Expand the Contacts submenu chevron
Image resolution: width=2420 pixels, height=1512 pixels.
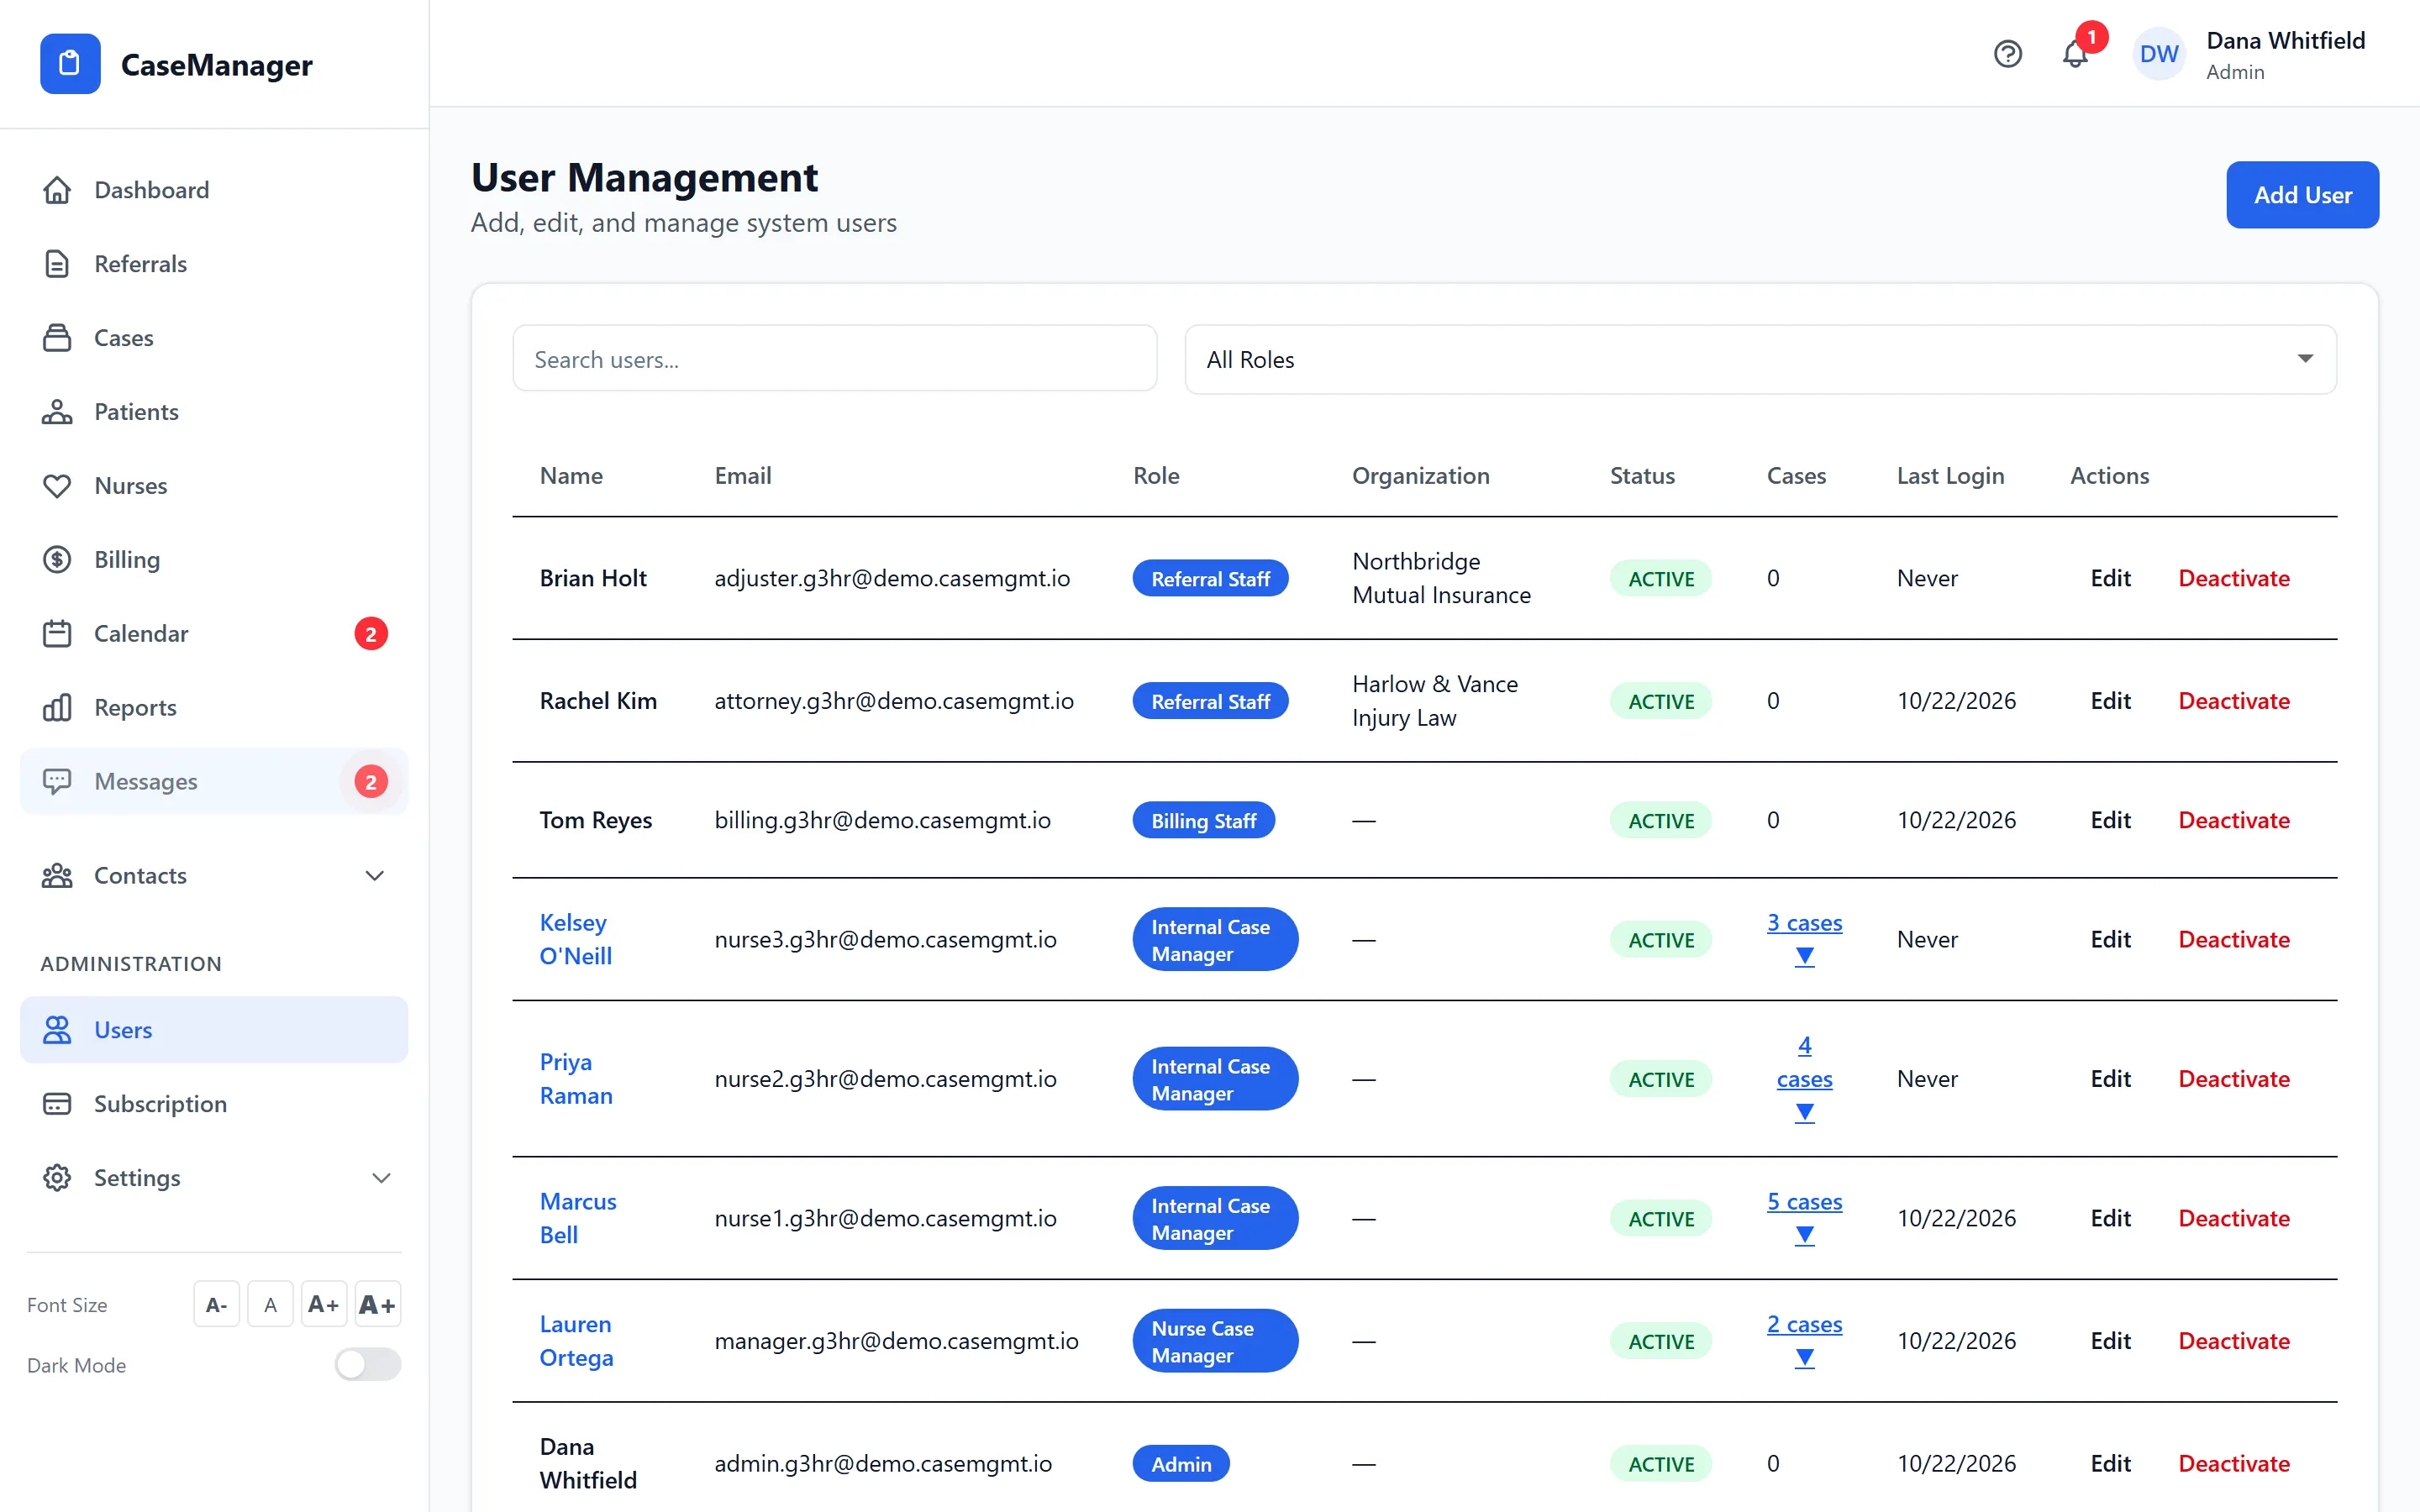[375, 876]
